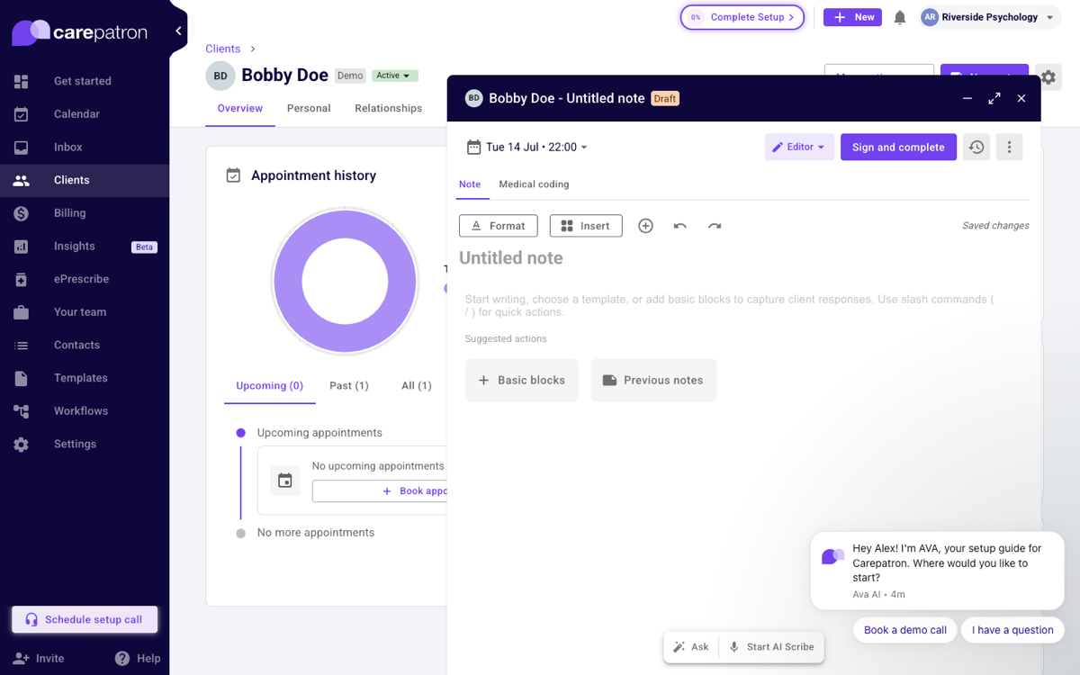Open ePrescribe in the sidebar

click(x=85, y=279)
